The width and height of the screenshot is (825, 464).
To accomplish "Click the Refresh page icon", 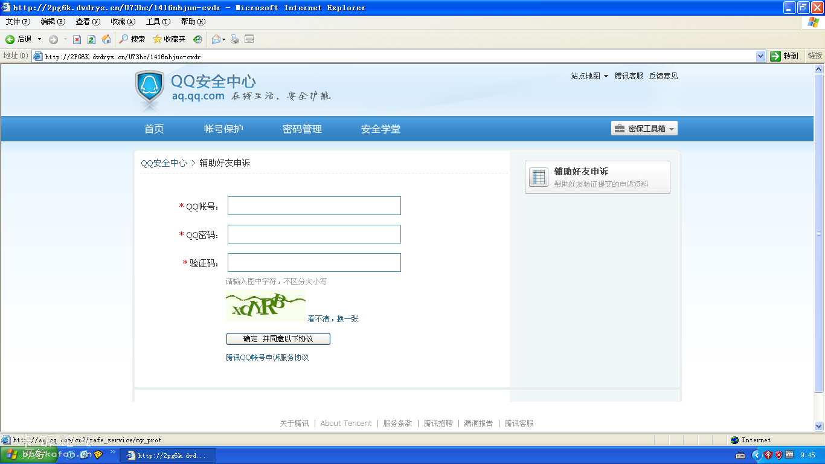I will [91, 39].
